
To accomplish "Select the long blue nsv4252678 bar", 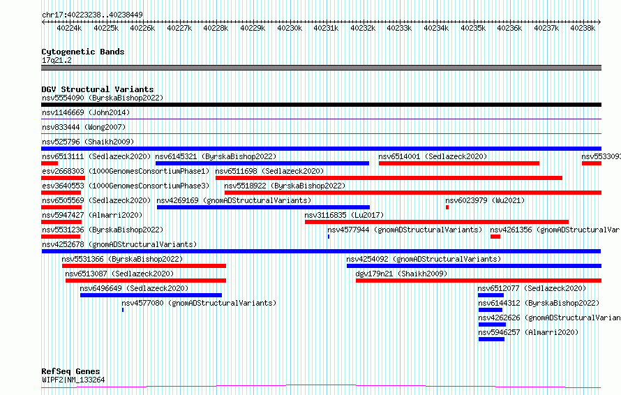I will pyautogui.click(x=321, y=251).
